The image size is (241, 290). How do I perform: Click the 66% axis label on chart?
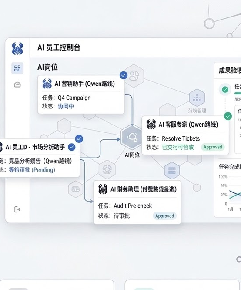(224, 185)
